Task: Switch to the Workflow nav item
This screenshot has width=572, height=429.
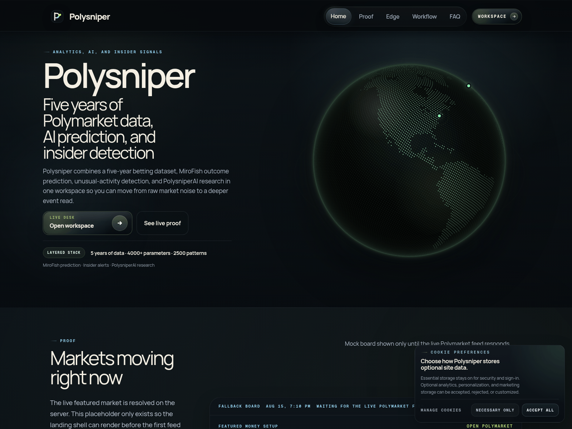Action: 424,16
